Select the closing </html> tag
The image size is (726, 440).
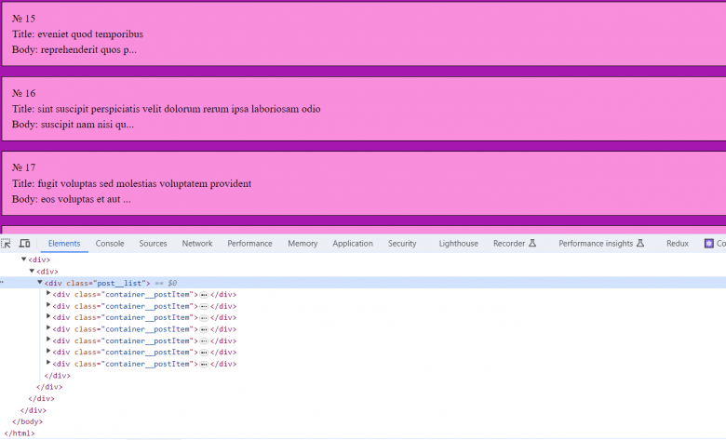pyautogui.click(x=20, y=433)
